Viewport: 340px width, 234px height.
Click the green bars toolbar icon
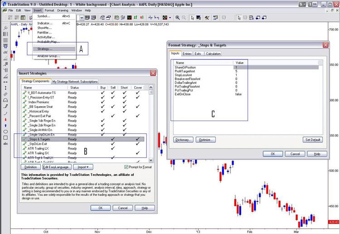136,18
